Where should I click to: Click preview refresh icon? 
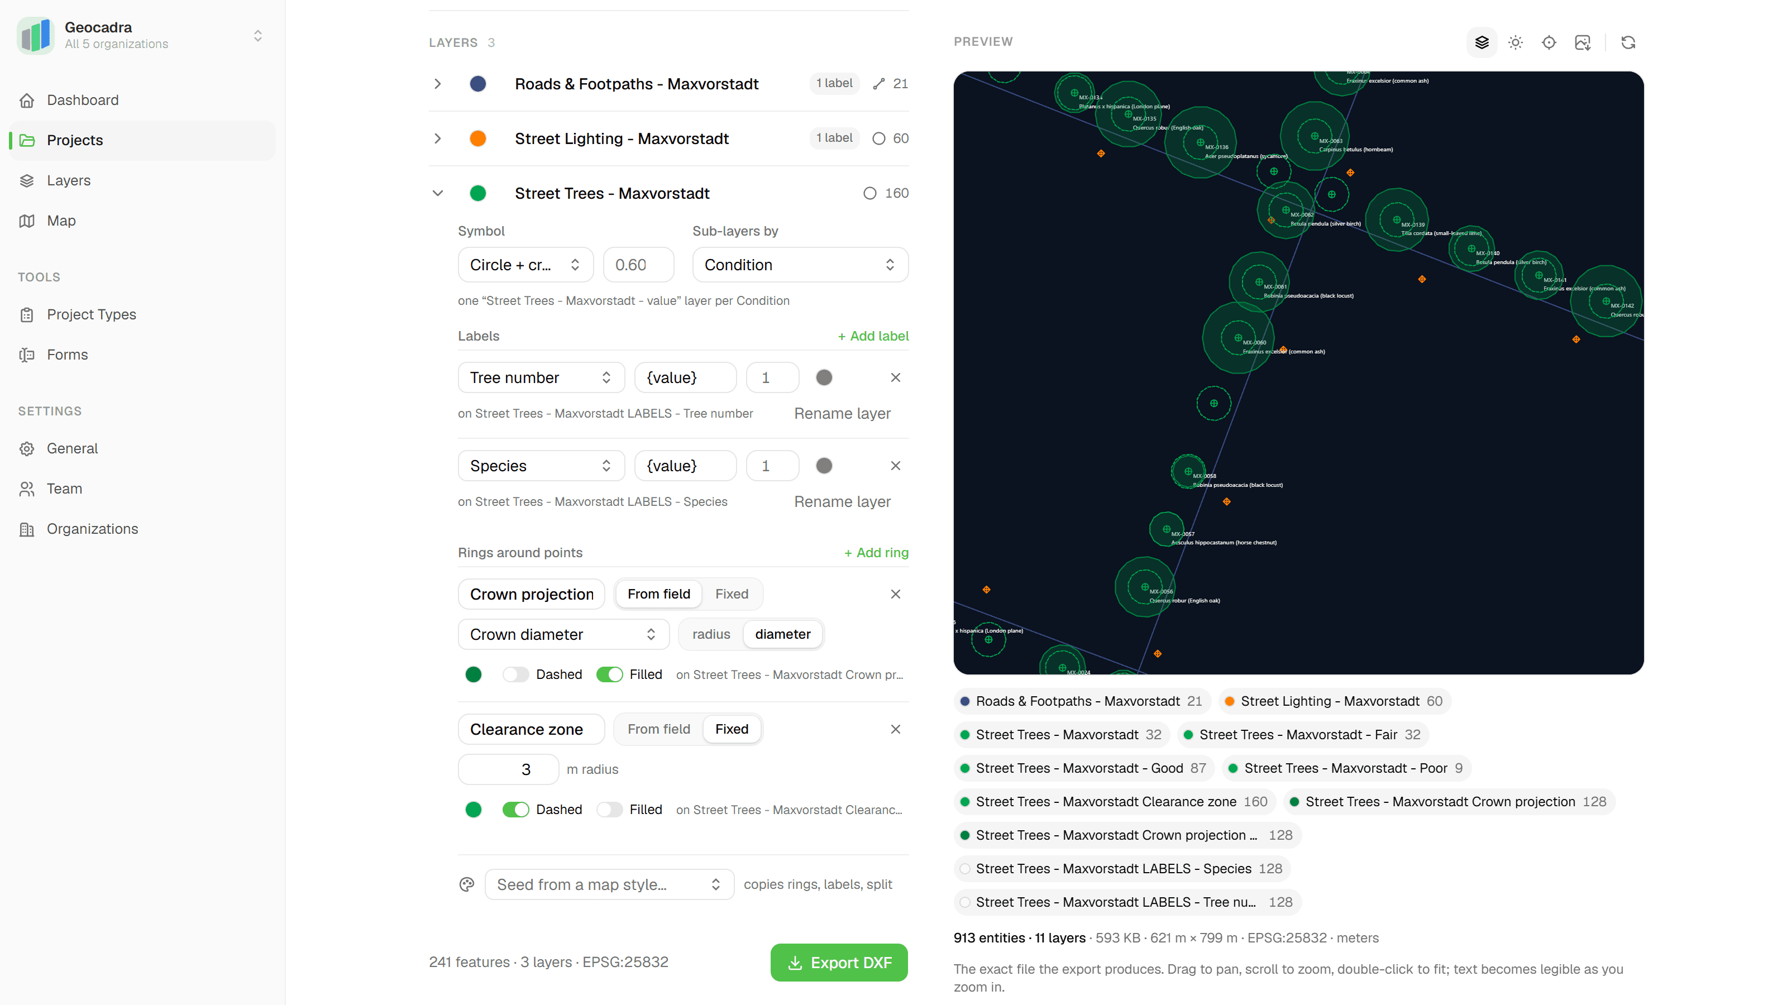point(1628,42)
